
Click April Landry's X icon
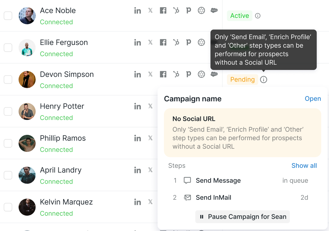(x=151, y=170)
